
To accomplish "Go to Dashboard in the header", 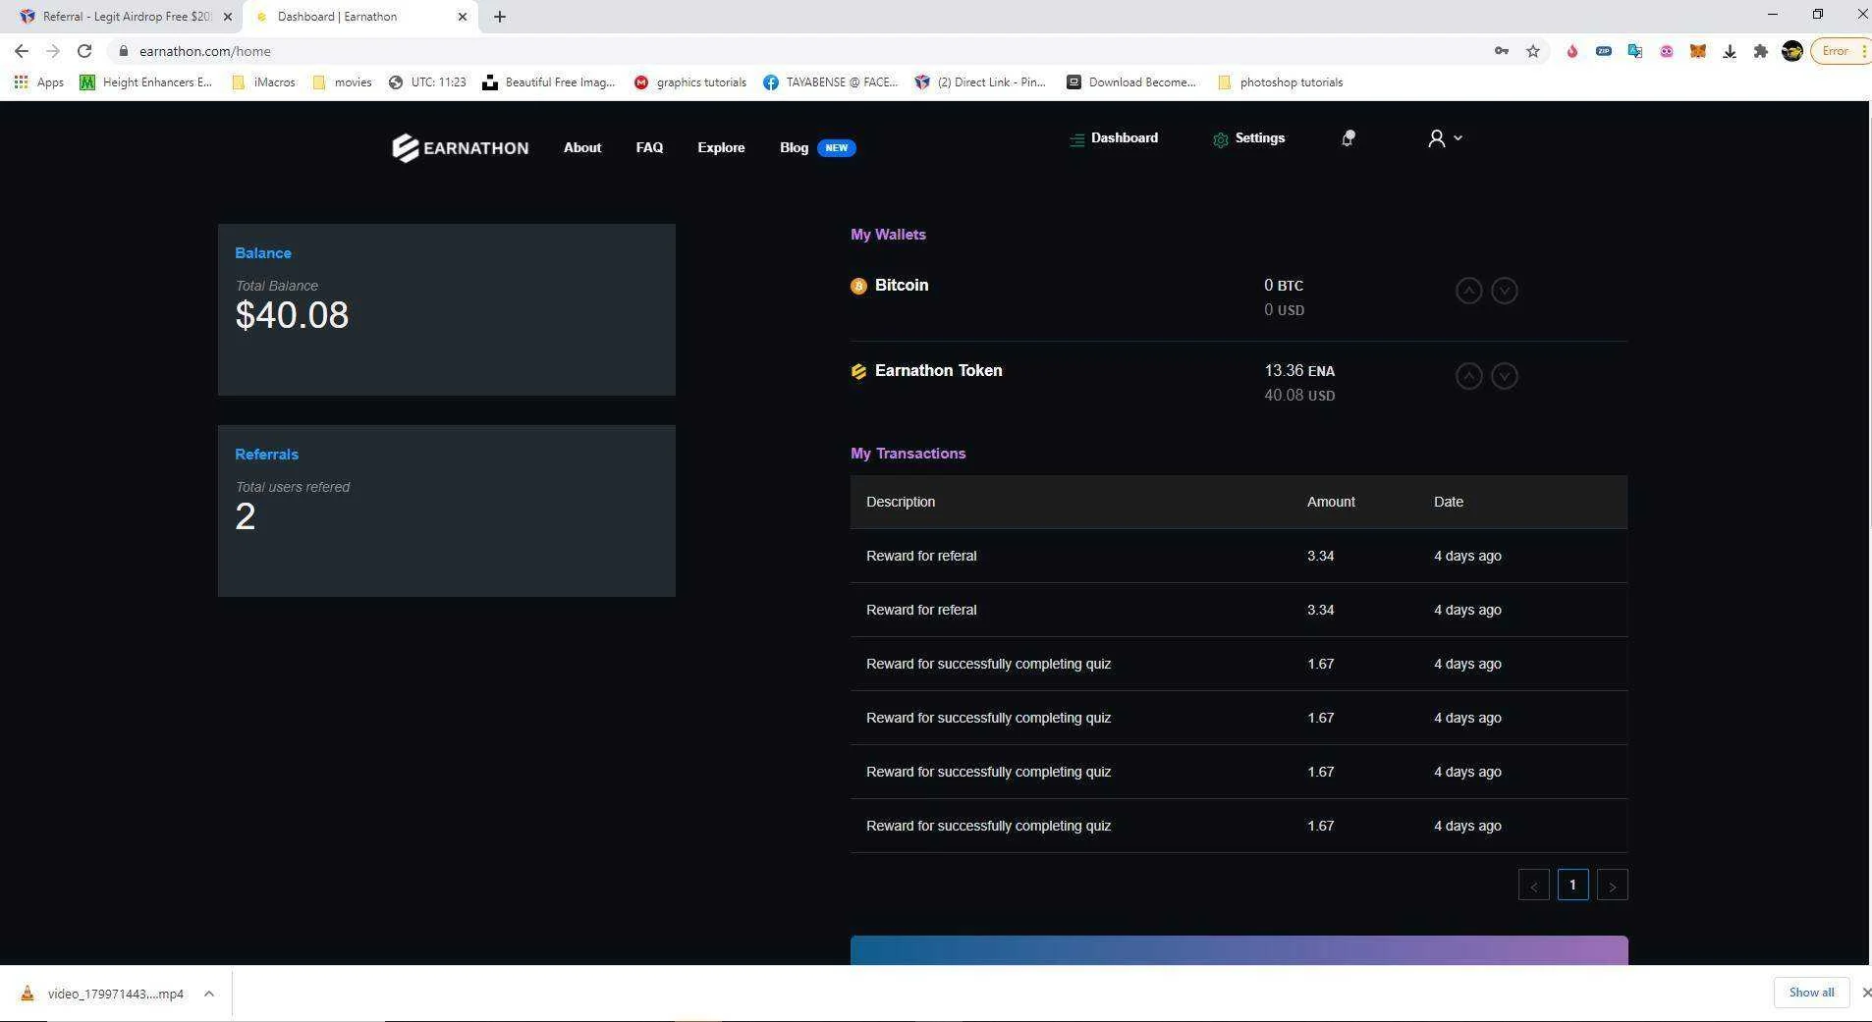I will click(x=1114, y=138).
